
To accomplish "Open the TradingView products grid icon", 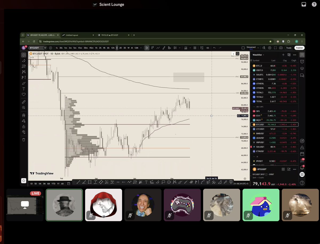I will coord(302,175).
